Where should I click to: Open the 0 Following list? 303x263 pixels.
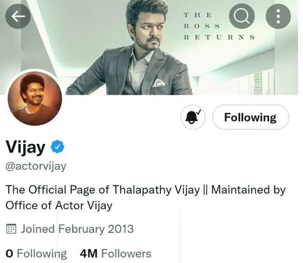click(x=36, y=254)
